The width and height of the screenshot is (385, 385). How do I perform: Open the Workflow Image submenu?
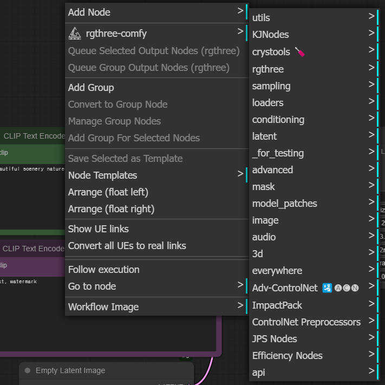pyautogui.click(x=157, y=306)
